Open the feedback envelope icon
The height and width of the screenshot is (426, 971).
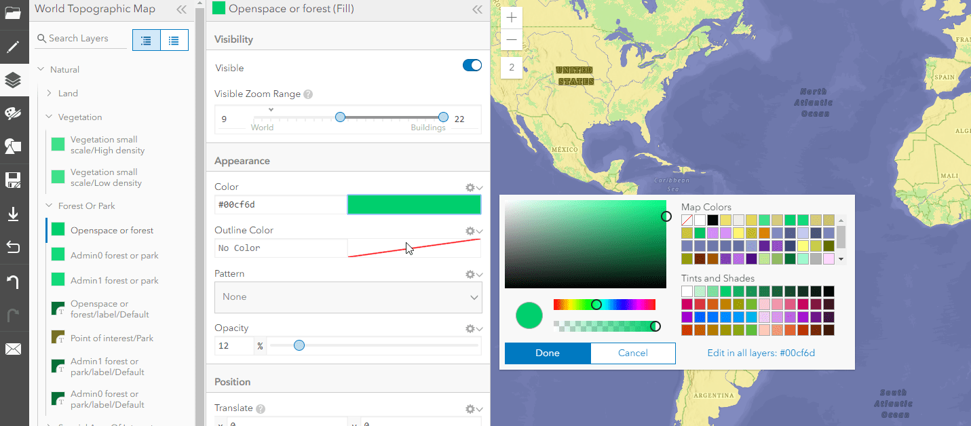14,349
